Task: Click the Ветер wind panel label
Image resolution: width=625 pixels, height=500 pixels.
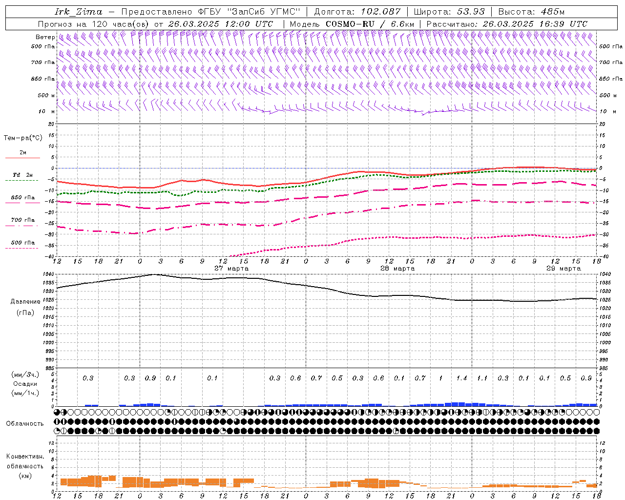Action: coord(45,37)
